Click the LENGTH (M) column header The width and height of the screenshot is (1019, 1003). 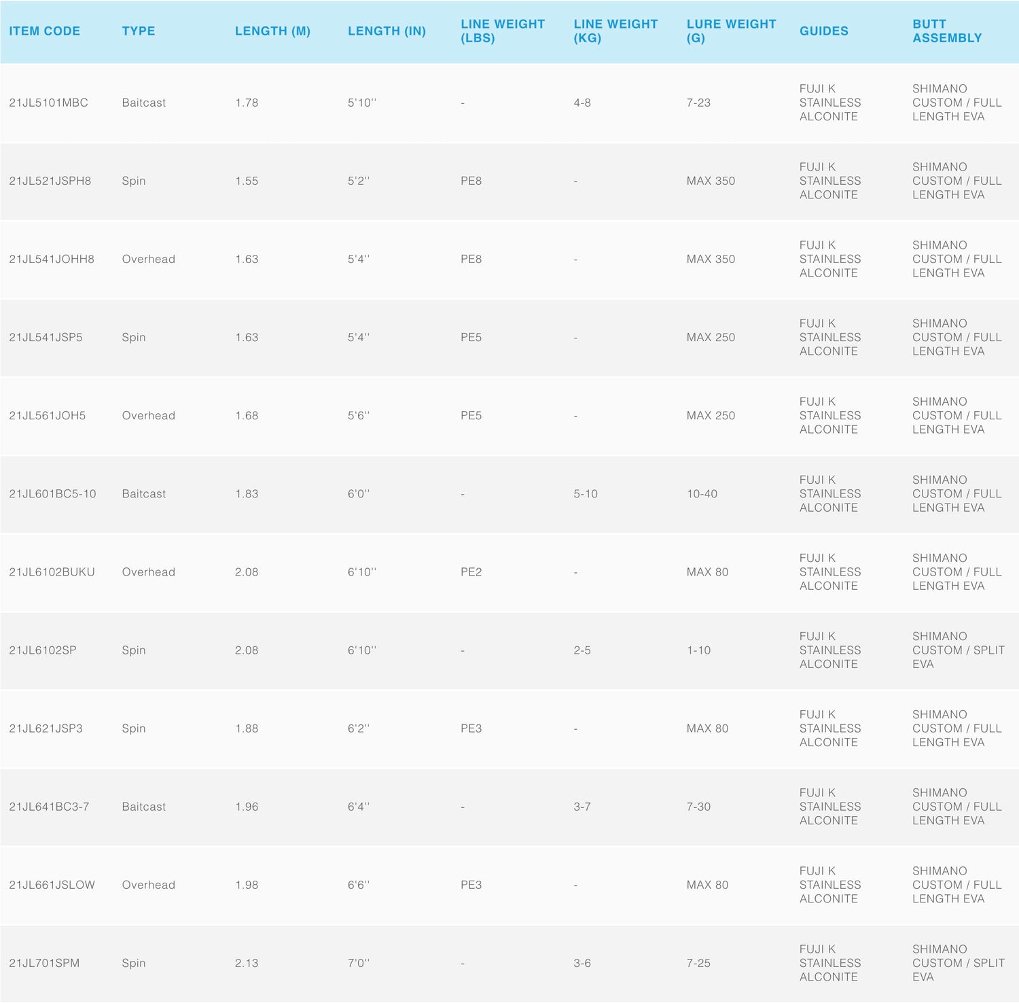tap(272, 31)
